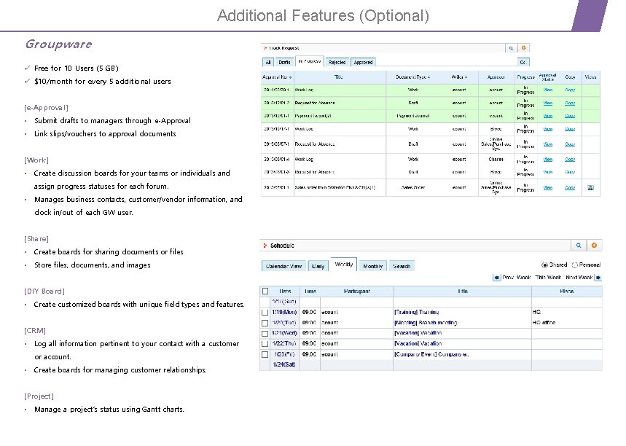Click the Approver column header
Screen dimensions: 626x446
tap(496, 77)
